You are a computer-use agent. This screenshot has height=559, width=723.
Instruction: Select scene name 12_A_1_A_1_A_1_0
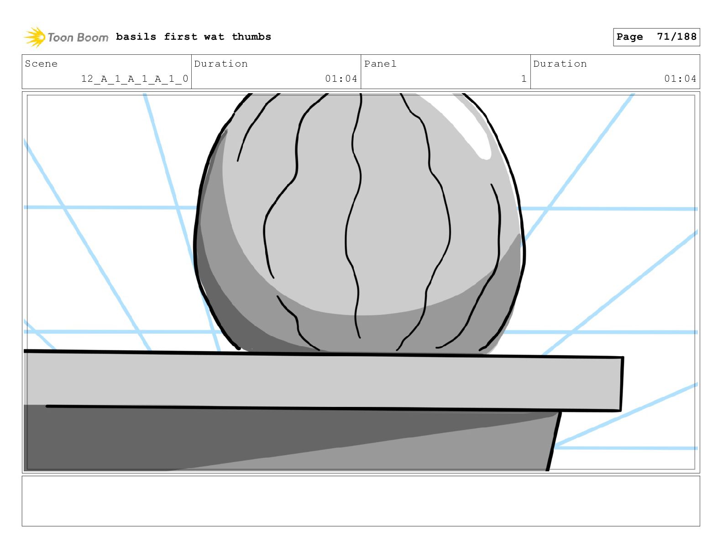(x=135, y=79)
